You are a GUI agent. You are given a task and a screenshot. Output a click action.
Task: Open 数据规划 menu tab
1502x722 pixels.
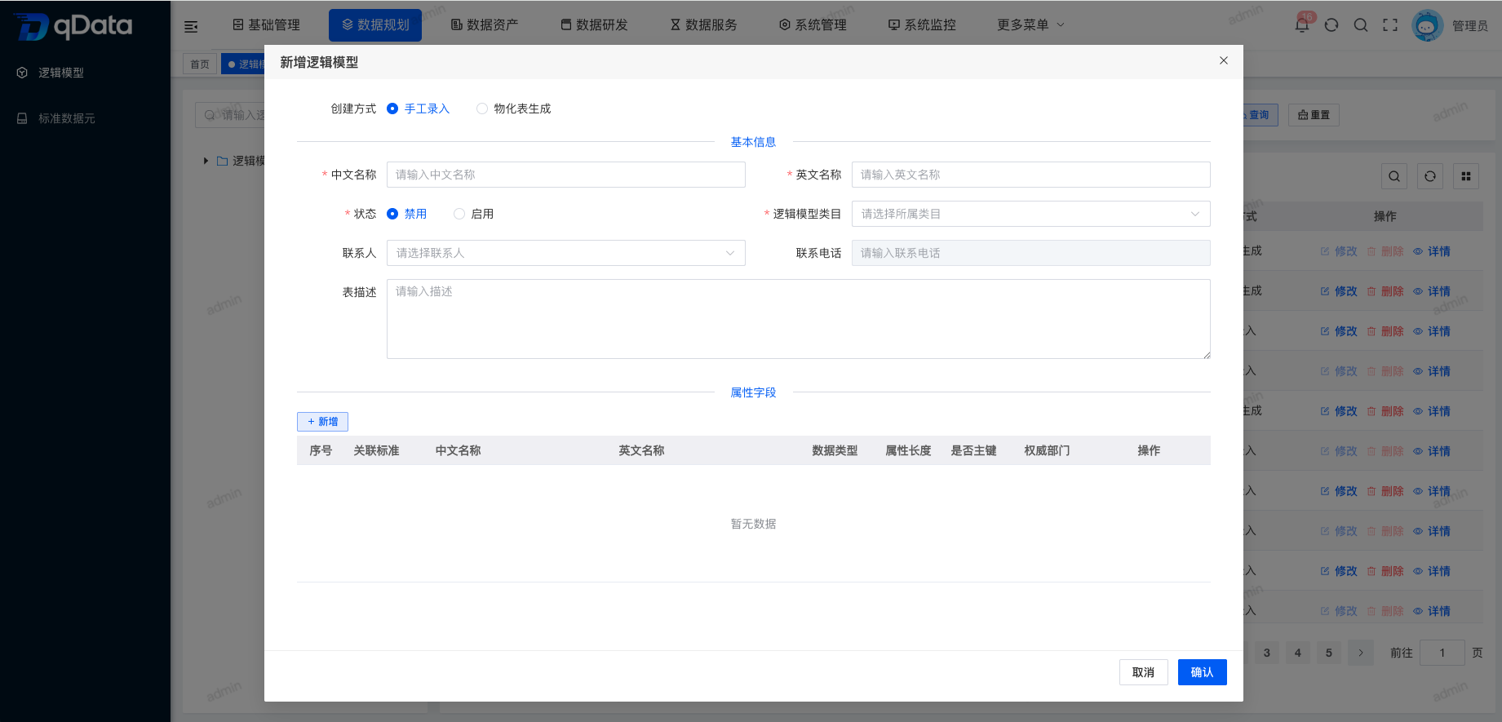pyautogui.click(x=375, y=25)
